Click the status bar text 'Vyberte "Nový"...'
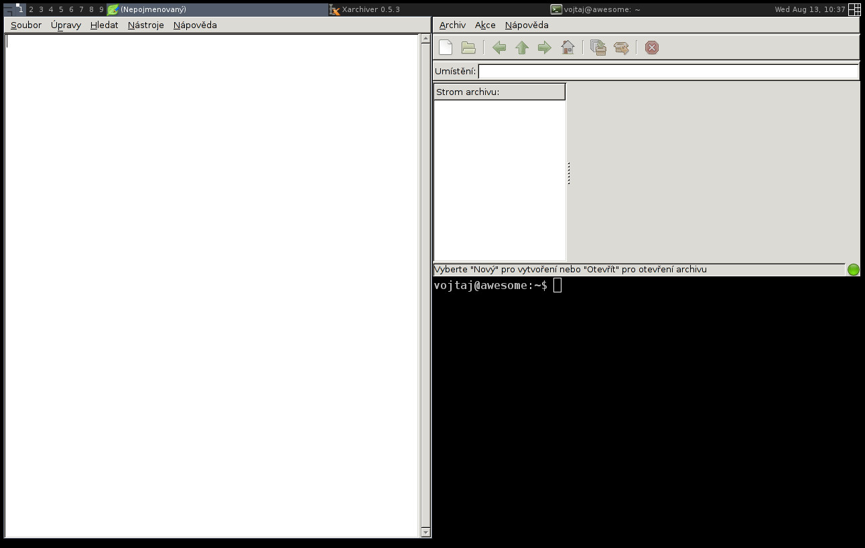 (570, 270)
